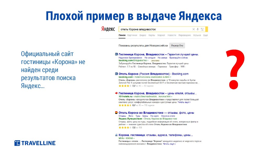
Task: Open the Музыка tab
Action: tap(197, 35)
